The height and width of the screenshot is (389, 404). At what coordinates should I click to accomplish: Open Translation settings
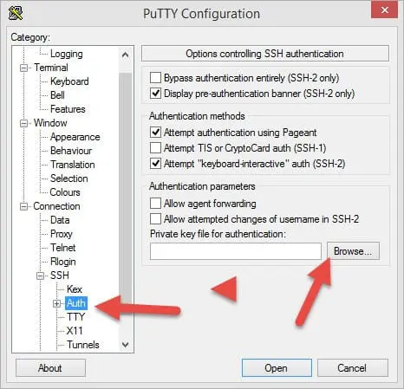[x=73, y=165]
